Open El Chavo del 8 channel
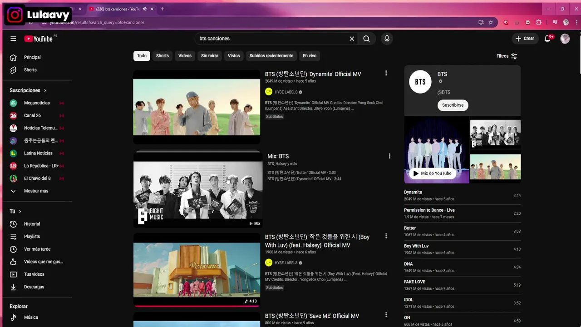581x327 pixels. point(37,178)
